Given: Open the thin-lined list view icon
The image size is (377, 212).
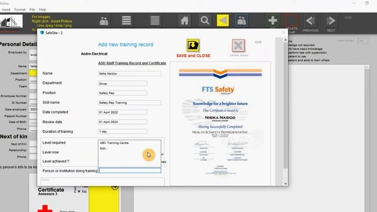Looking at the screenshot, I should tap(155, 21).
